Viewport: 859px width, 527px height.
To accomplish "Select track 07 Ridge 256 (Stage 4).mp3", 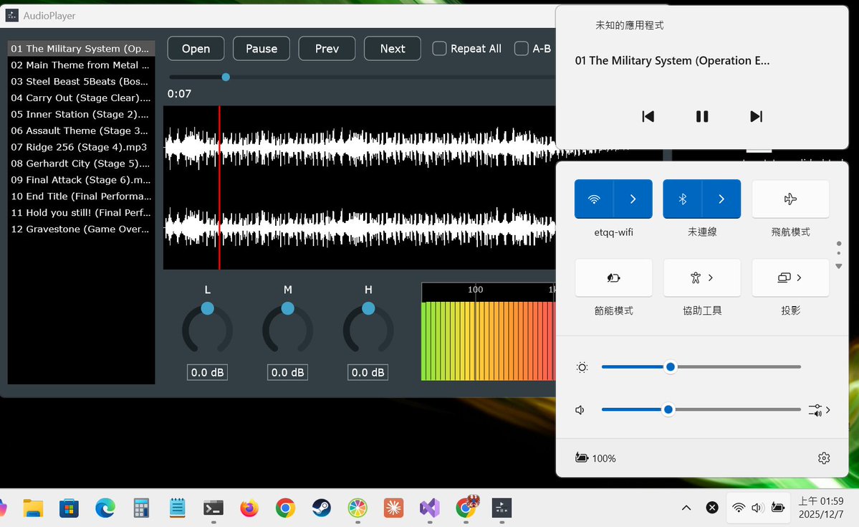I will click(x=81, y=147).
